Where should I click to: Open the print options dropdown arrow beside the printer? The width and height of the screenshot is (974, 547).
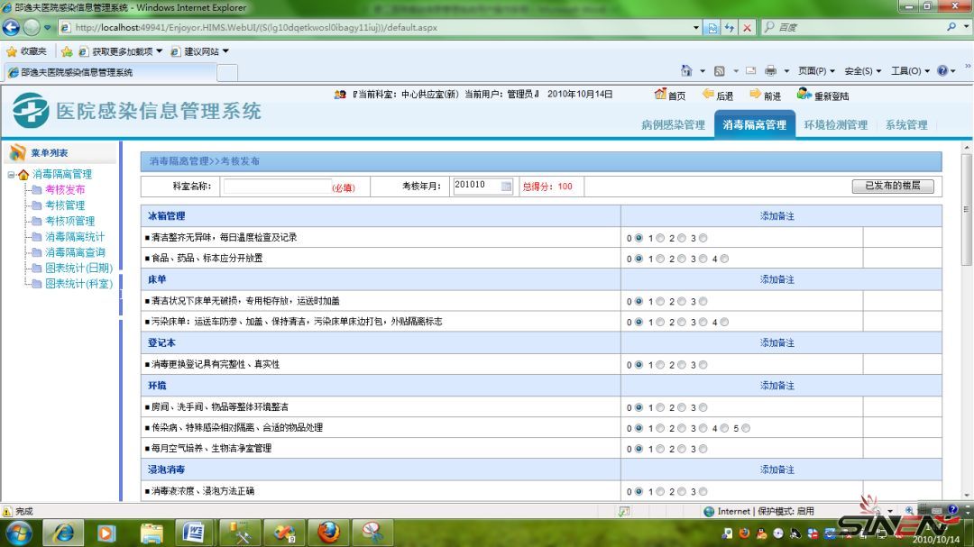[786, 71]
